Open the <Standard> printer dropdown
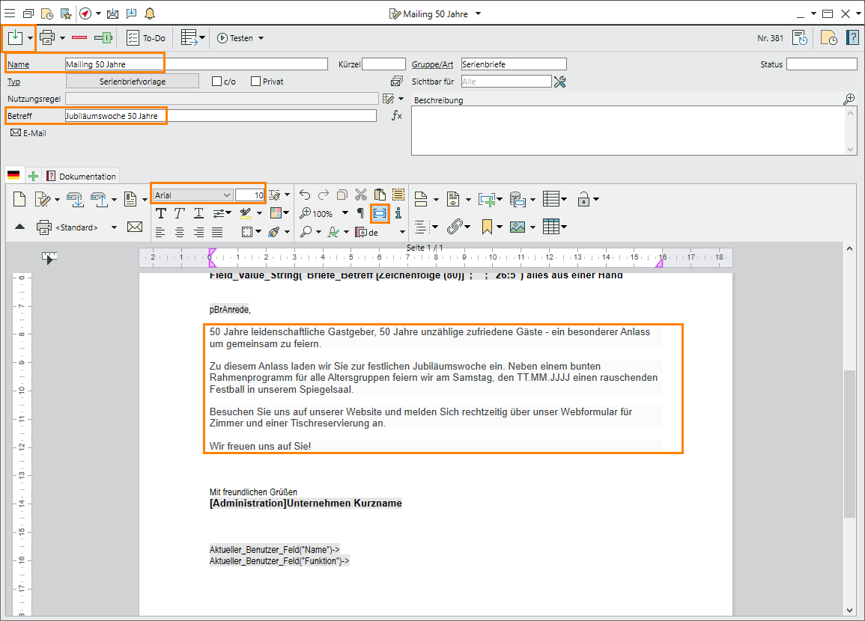The image size is (865, 621). pyautogui.click(x=114, y=227)
